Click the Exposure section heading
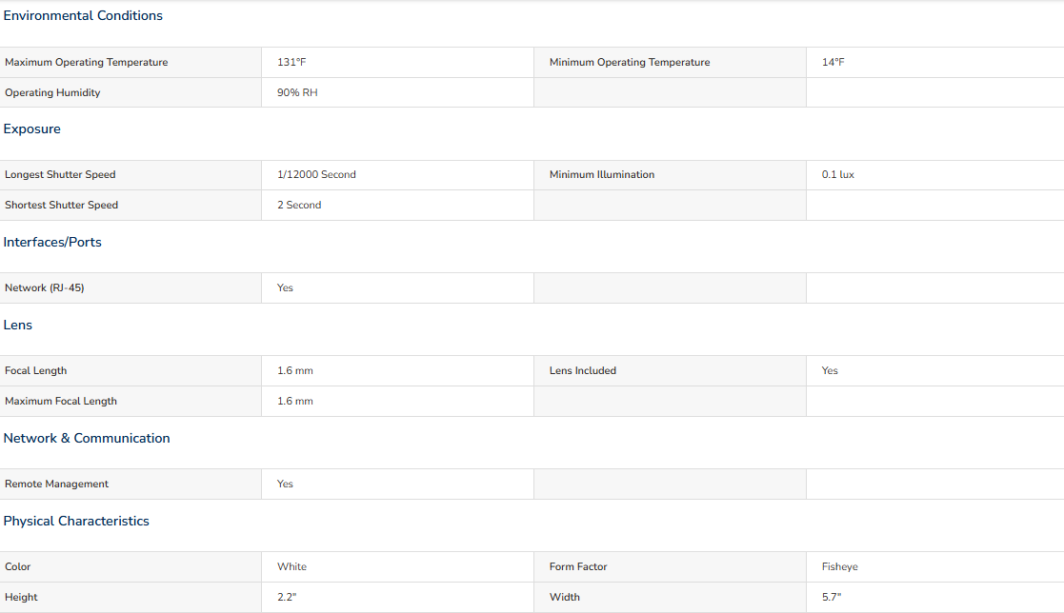The height and width of the screenshot is (613, 1064). pyautogui.click(x=32, y=129)
